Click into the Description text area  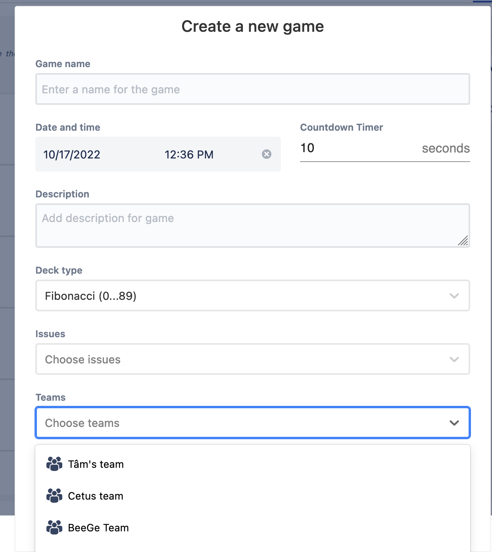coord(252,226)
